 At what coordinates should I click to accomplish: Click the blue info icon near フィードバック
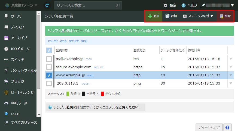point(227,127)
